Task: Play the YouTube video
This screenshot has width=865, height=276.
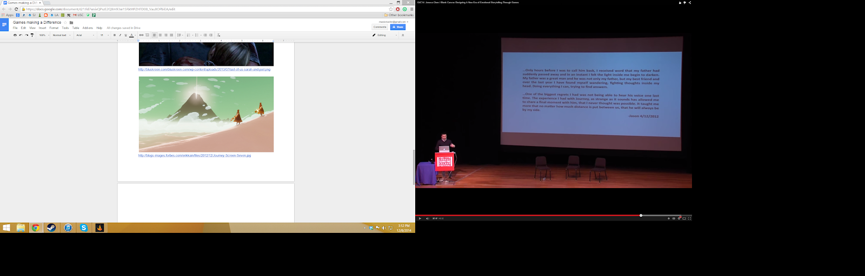Action: [420, 218]
